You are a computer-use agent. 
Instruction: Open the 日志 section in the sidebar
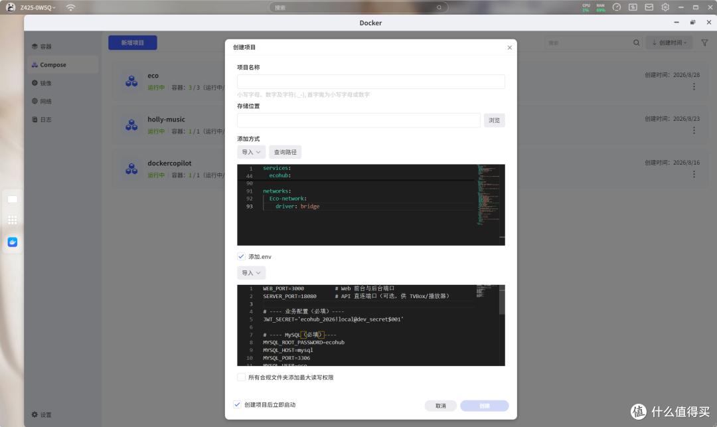point(42,120)
